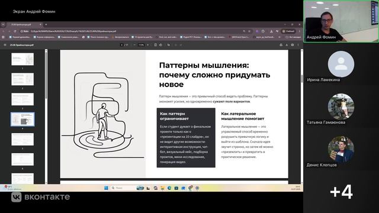Rotate the PDF using the rotate icon

(x=160, y=45)
